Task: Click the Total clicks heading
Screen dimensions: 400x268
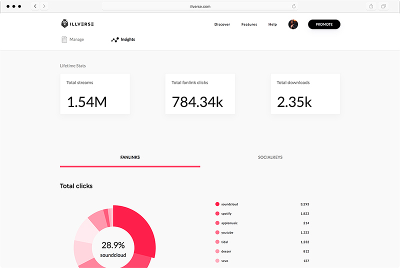Action: [76, 186]
